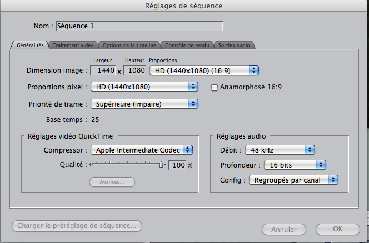Image resolution: width=369 pixels, height=243 pixels.
Task: Click the Qualité slider thumb
Action: pyautogui.click(x=161, y=165)
